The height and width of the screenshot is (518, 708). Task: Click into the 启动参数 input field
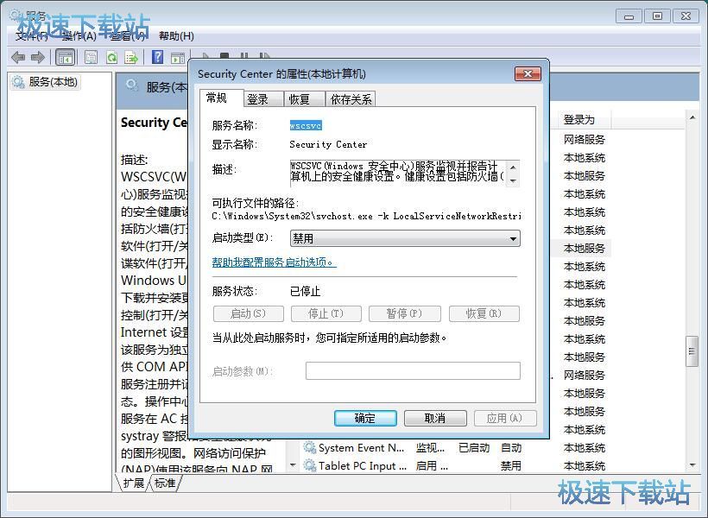[x=413, y=370]
